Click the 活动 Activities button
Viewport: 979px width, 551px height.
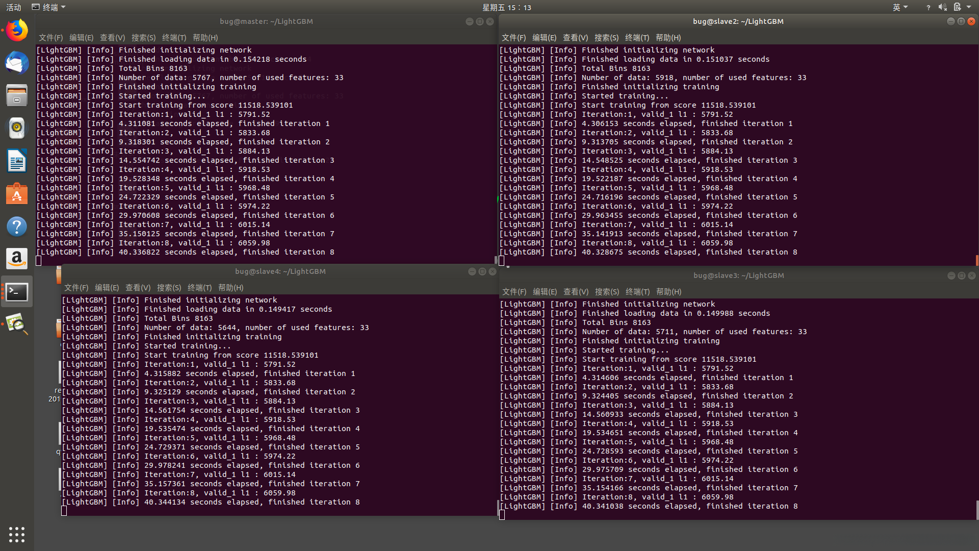(x=14, y=7)
